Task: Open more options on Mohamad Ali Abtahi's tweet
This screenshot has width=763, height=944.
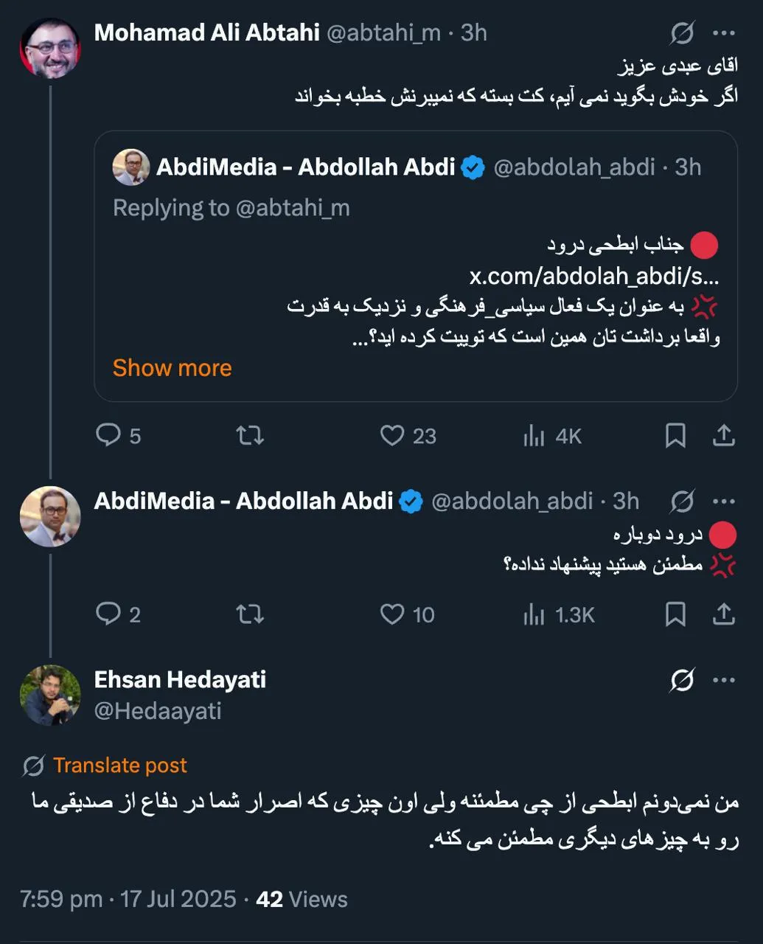Action: (x=725, y=32)
